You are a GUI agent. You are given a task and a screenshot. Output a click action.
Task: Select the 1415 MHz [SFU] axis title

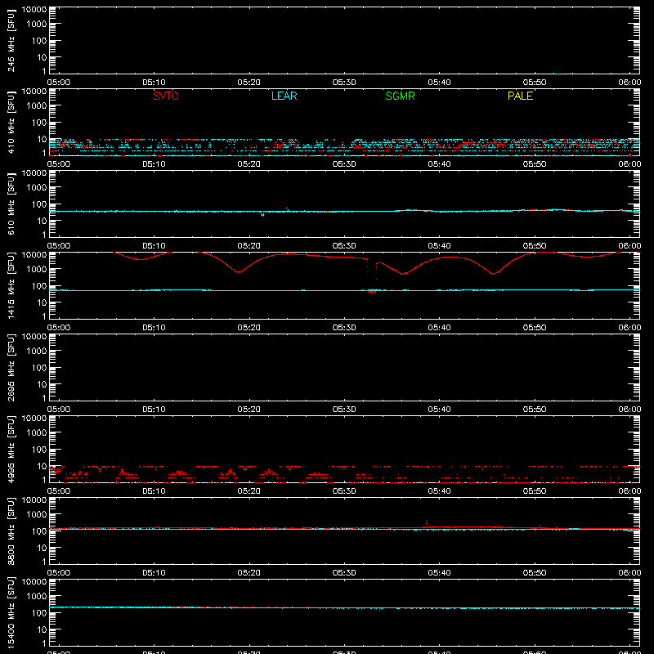tap(11, 285)
